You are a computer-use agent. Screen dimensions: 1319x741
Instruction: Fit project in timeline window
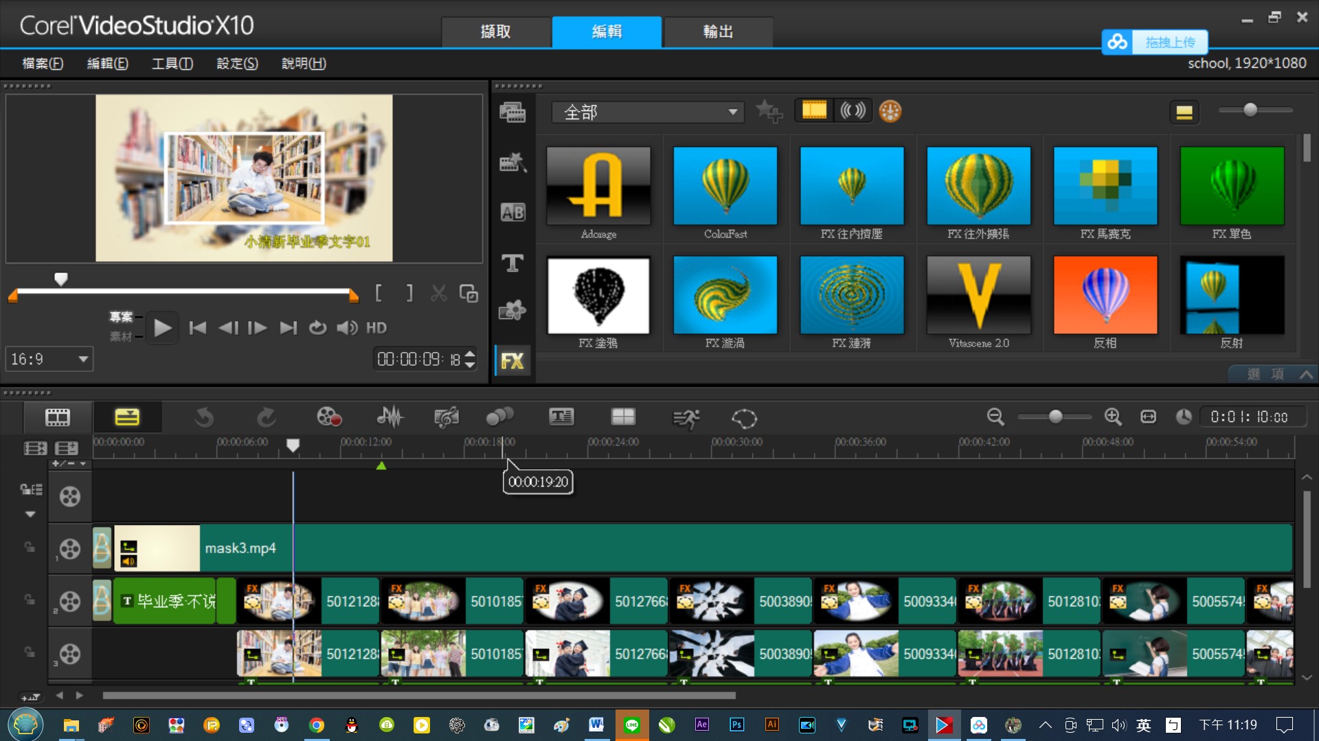tap(1148, 416)
